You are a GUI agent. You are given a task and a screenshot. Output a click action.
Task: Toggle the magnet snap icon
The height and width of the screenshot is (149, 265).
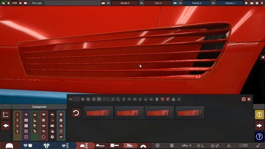(249, 99)
